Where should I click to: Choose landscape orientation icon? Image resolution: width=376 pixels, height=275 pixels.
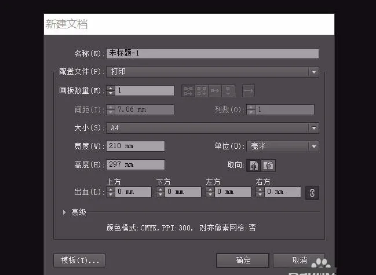click(x=268, y=166)
